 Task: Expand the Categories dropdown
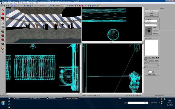point(158,64)
